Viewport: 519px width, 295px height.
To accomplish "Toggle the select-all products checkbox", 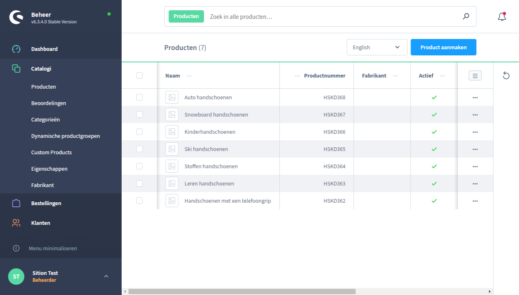I will (139, 75).
